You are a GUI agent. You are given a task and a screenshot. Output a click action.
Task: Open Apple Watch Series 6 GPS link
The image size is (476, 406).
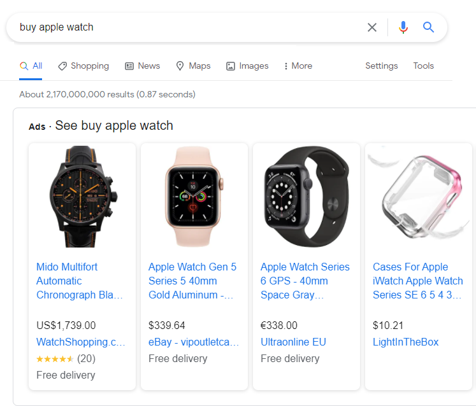pos(305,281)
